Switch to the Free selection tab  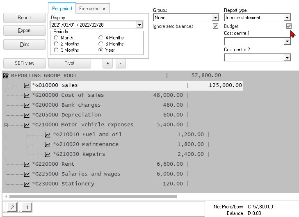pyautogui.click(x=93, y=9)
